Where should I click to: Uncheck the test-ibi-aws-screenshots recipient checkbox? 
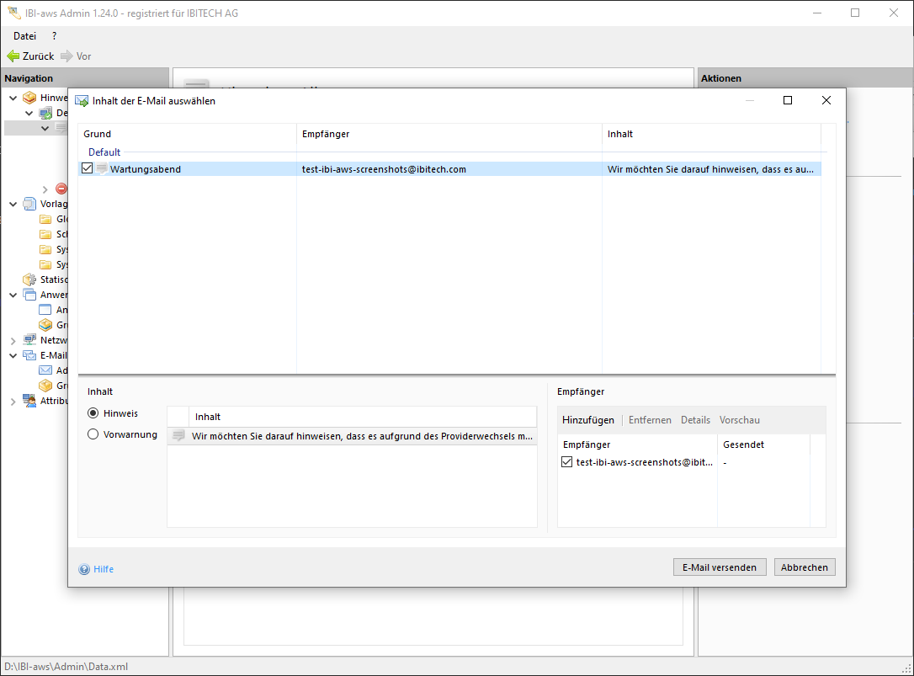[x=566, y=462]
